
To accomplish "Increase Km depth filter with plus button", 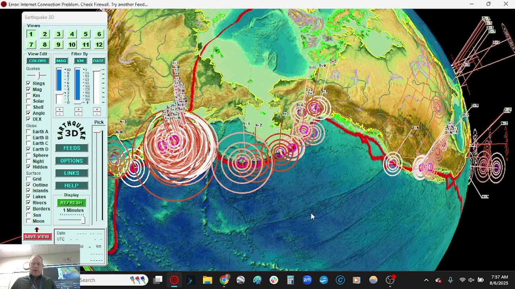I will [x=78, y=109].
